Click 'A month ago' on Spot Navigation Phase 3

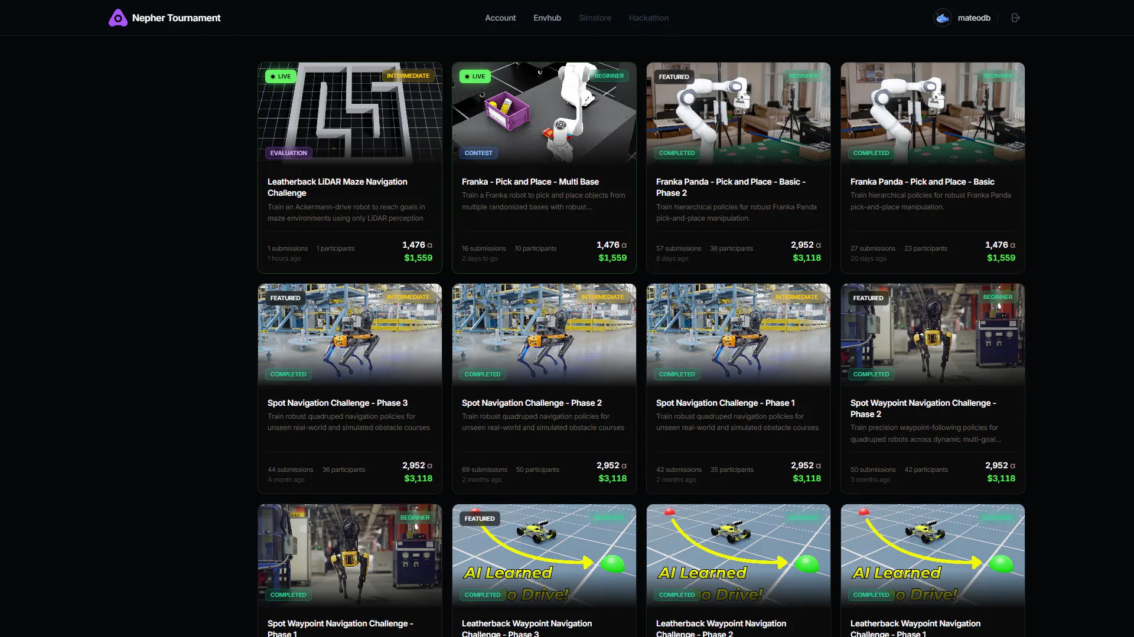286,480
